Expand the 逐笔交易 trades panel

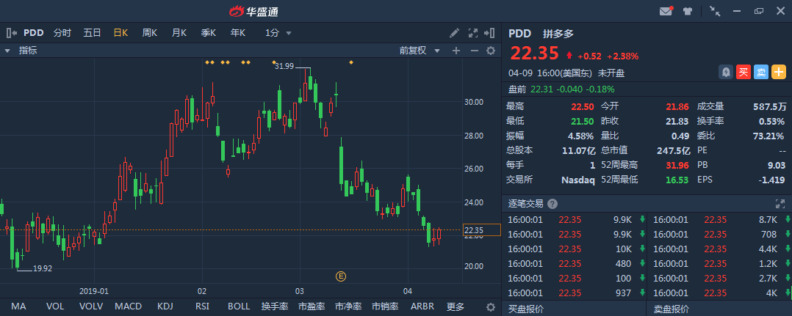click(780, 204)
